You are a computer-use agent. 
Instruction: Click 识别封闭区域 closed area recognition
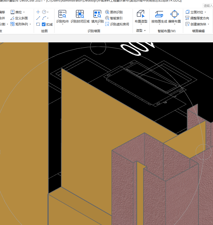pos(80,16)
